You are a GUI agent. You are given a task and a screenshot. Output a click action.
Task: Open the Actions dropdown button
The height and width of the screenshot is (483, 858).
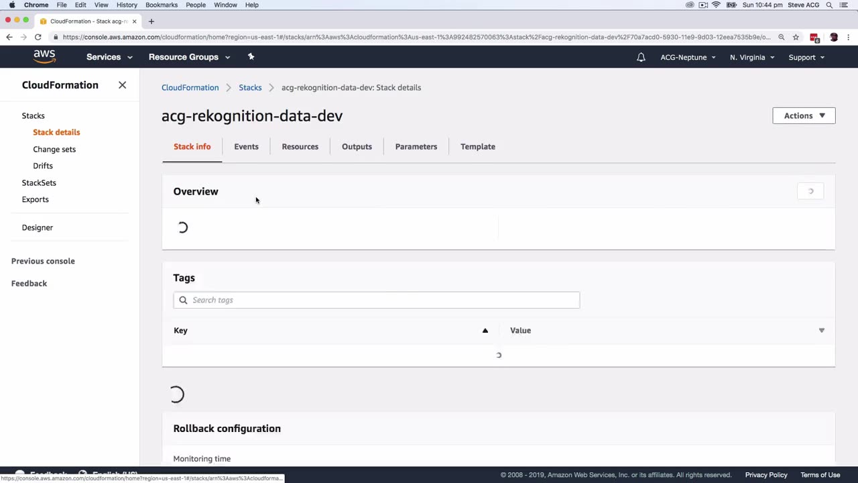[804, 116]
